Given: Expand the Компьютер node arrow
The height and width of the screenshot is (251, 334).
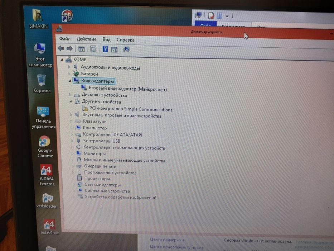Looking at the screenshot, I should 72,128.
